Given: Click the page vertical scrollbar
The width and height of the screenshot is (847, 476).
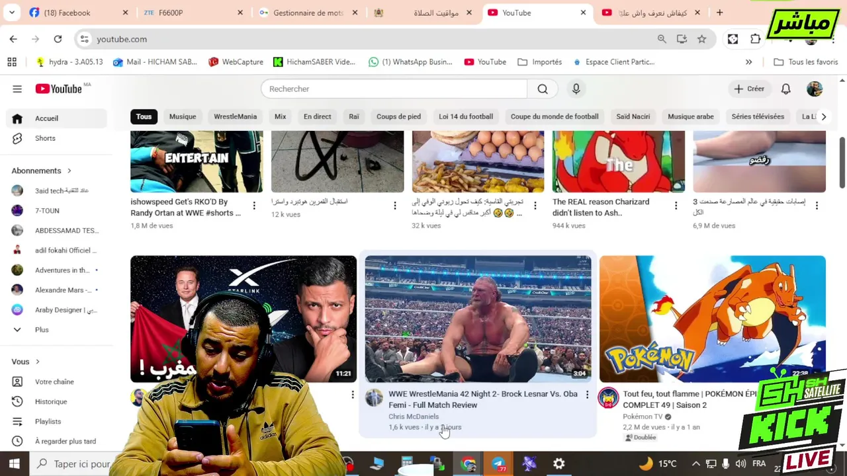Looking at the screenshot, I should pos(842,163).
